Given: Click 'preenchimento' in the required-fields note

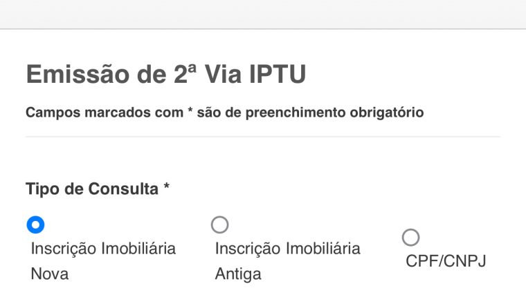Looking at the screenshot, I should click(305, 113).
